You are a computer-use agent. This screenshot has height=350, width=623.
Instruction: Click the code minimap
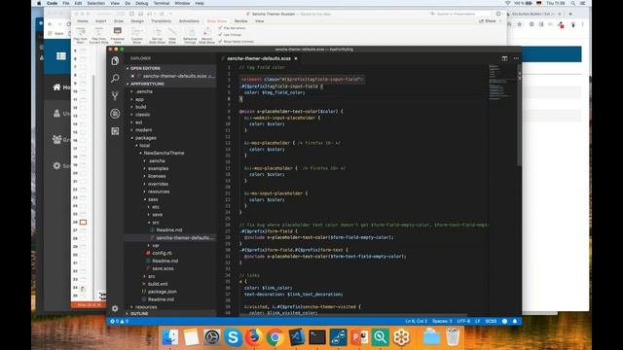[501, 84]
